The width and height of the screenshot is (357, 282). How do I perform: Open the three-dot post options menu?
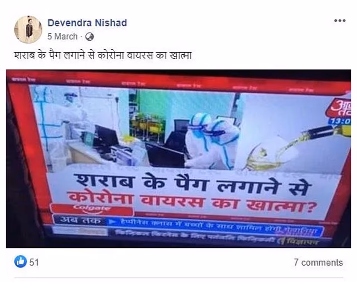point(340,21)
